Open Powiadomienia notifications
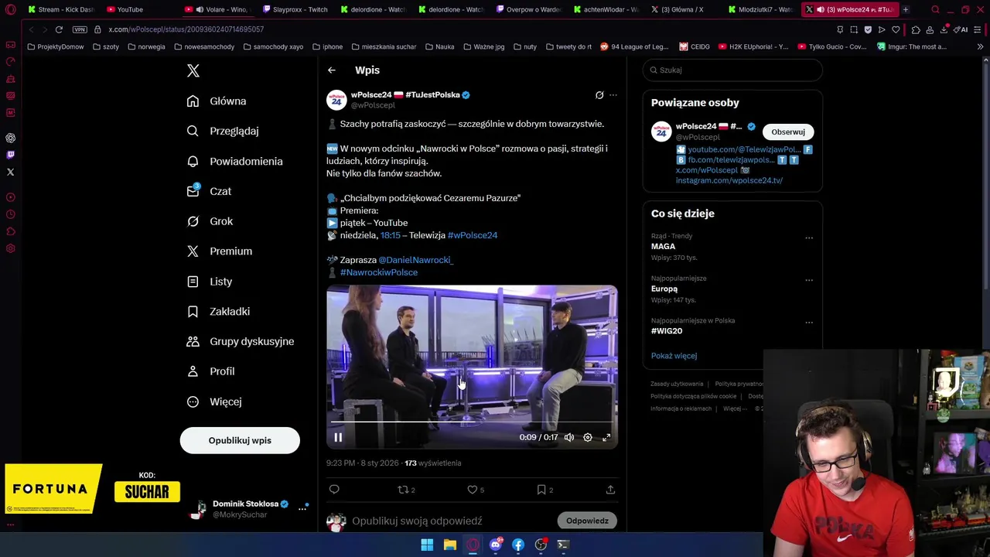The width and height of the screenshot is (990, 557). pyautogui.click(x=235, y=161)
